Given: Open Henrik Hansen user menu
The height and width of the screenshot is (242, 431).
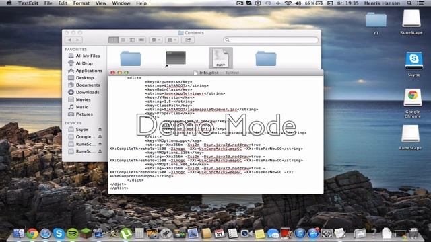Looking at the screenshot, I should 382,3.
